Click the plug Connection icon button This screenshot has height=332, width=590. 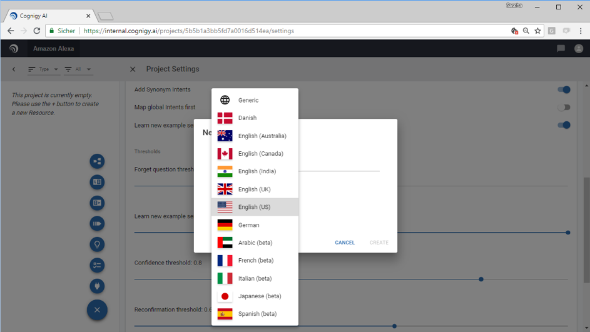(97, 286)
